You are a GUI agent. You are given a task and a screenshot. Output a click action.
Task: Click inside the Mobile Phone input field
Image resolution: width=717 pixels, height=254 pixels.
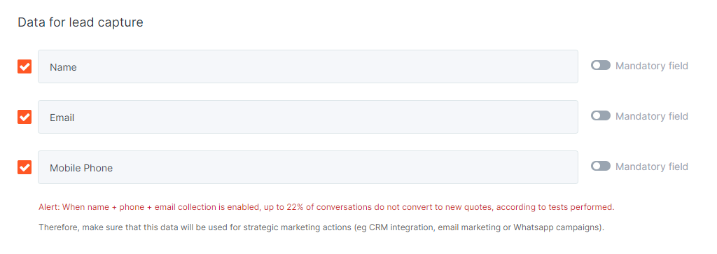(x=308, y=167)
